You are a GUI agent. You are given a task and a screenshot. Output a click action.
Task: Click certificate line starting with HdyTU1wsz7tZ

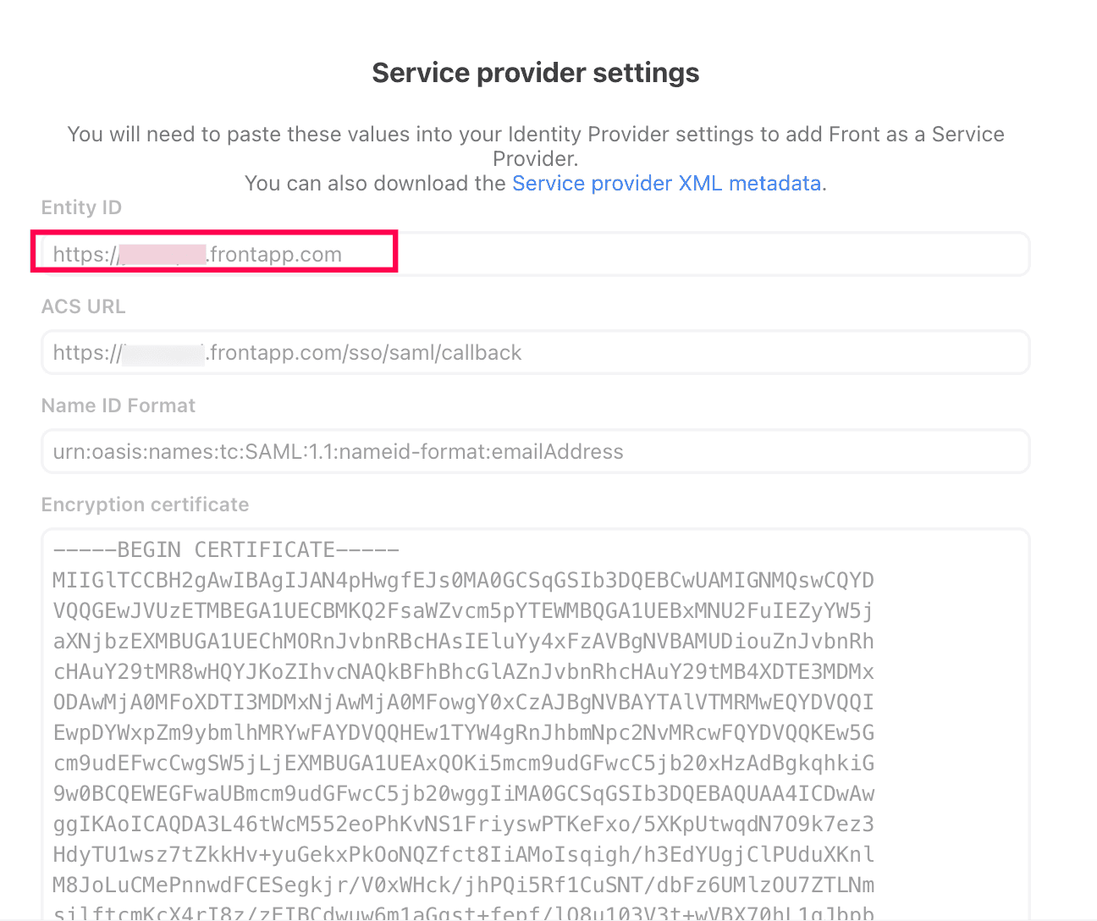pyautogui.click(x=463, y=855)
